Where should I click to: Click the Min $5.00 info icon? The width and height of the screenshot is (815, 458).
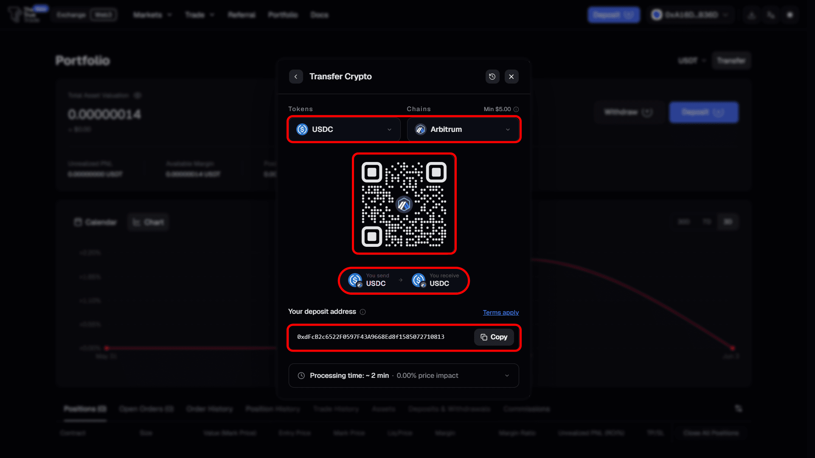coord(516,109)
